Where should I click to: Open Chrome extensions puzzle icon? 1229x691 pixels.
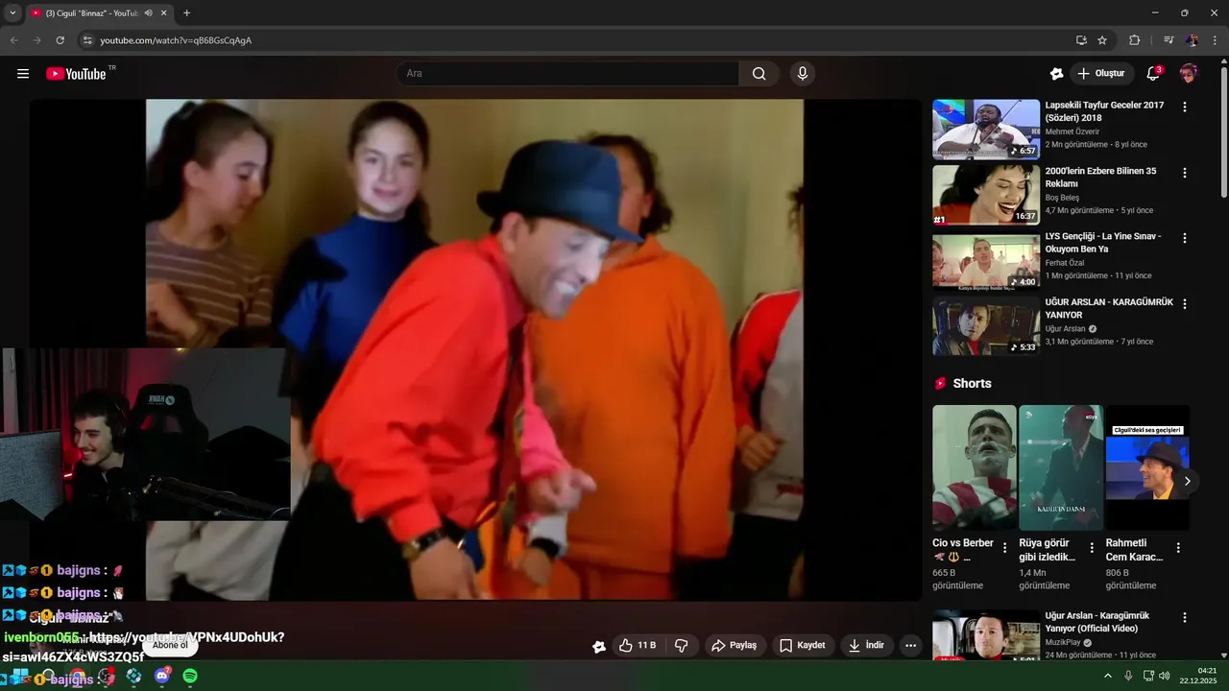pos(1135,40)
